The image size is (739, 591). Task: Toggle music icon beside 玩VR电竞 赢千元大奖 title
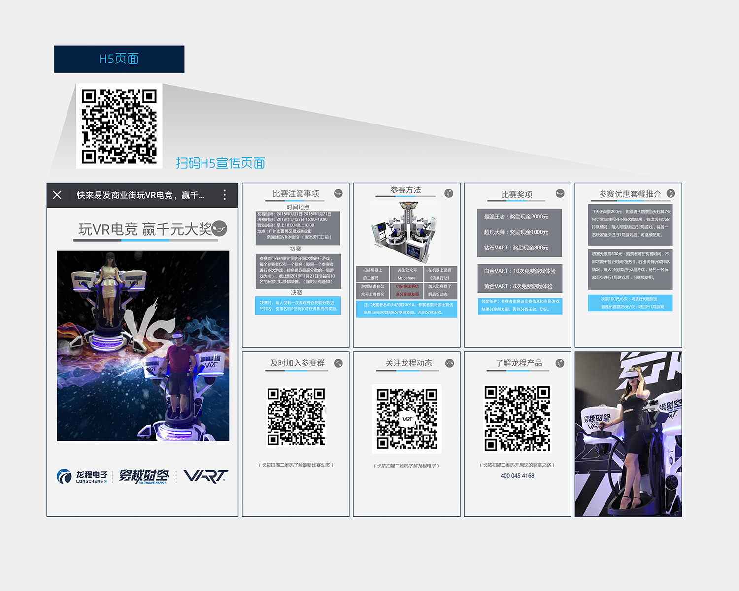coord(219,229)
